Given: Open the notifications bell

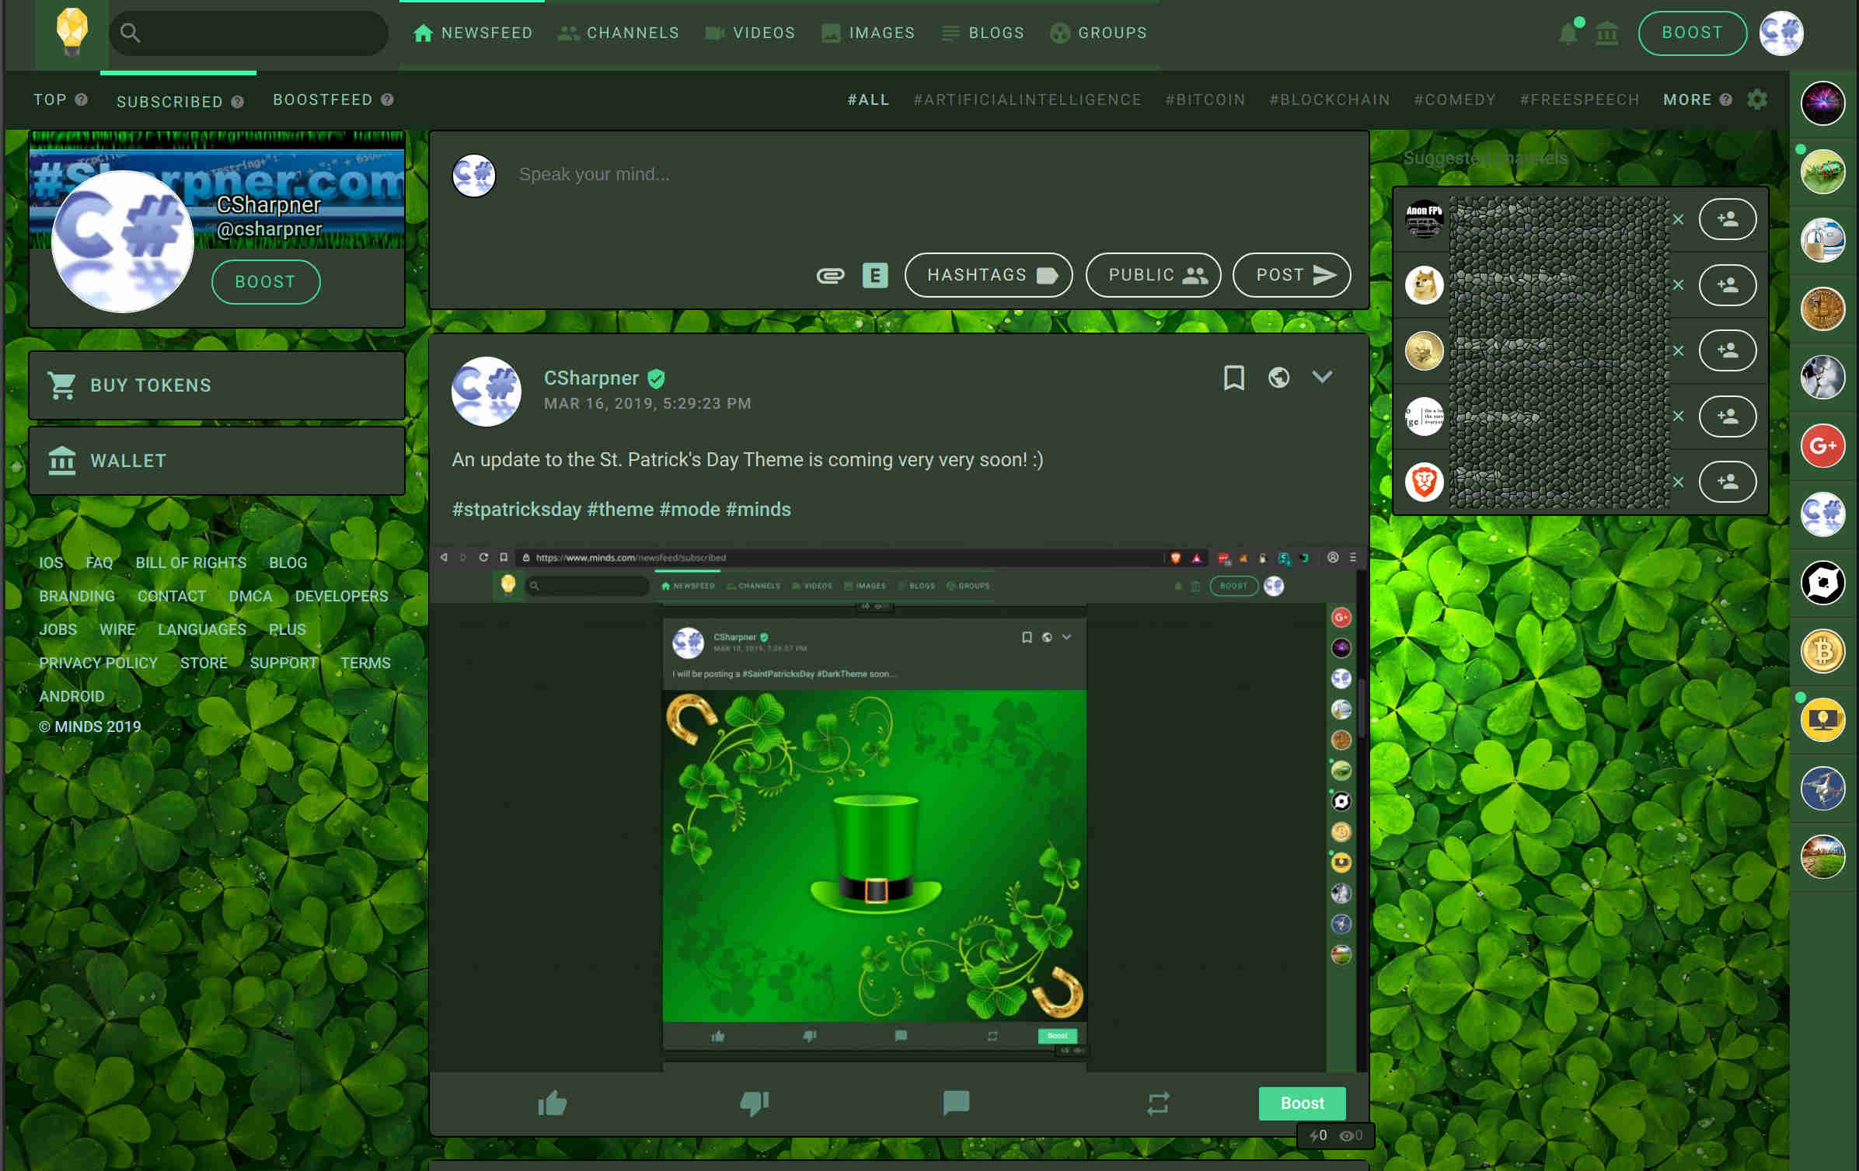Looking at the screenshot, I should pos(1568,33).
